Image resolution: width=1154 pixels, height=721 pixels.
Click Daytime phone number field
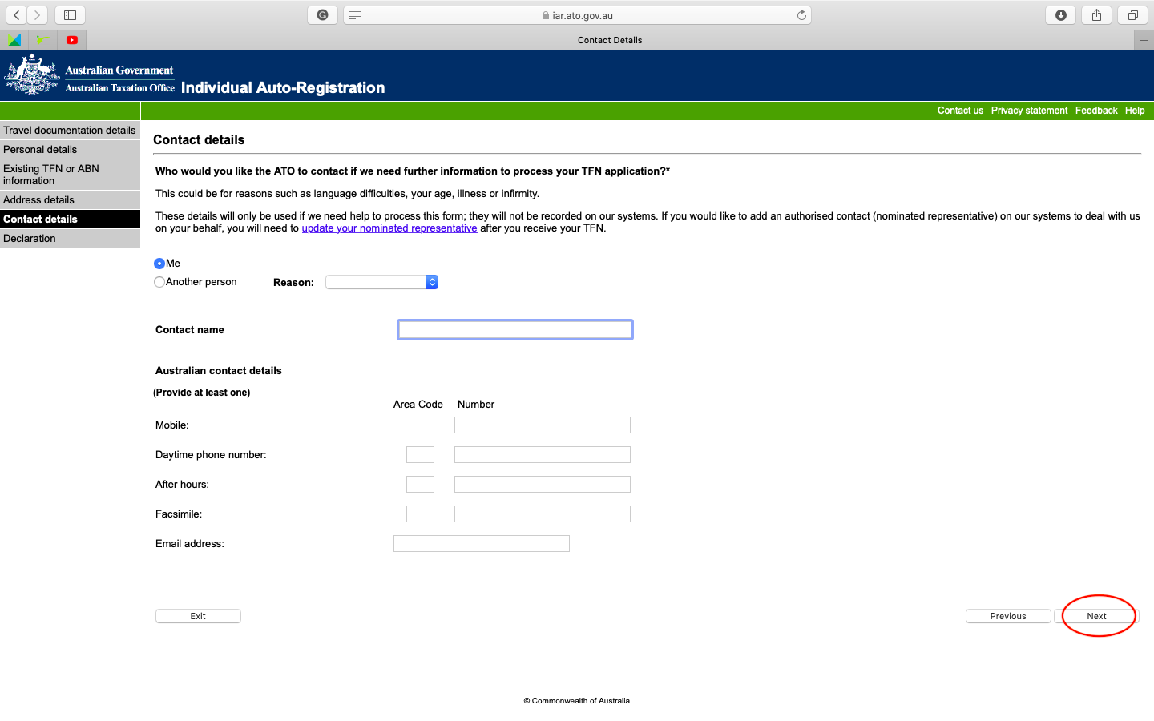pyautogui.click(x=543, y=455)
